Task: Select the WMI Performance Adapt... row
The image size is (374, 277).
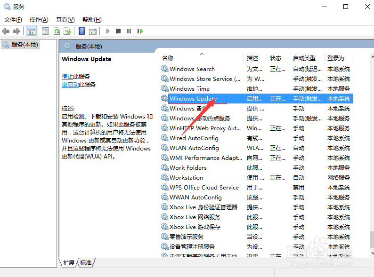Action: [x=257, y=158]
